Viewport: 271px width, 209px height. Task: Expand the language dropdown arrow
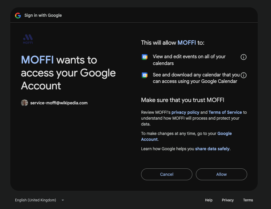pos(63,200)
